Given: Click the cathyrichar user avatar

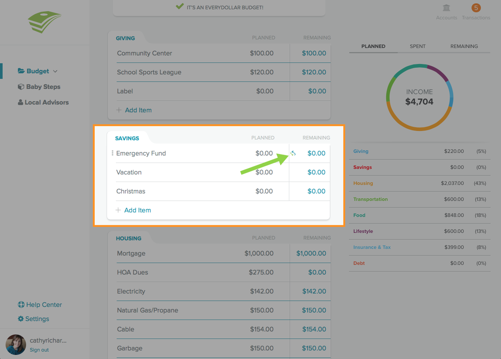Looking at the screenshot, I should point(16,344).
